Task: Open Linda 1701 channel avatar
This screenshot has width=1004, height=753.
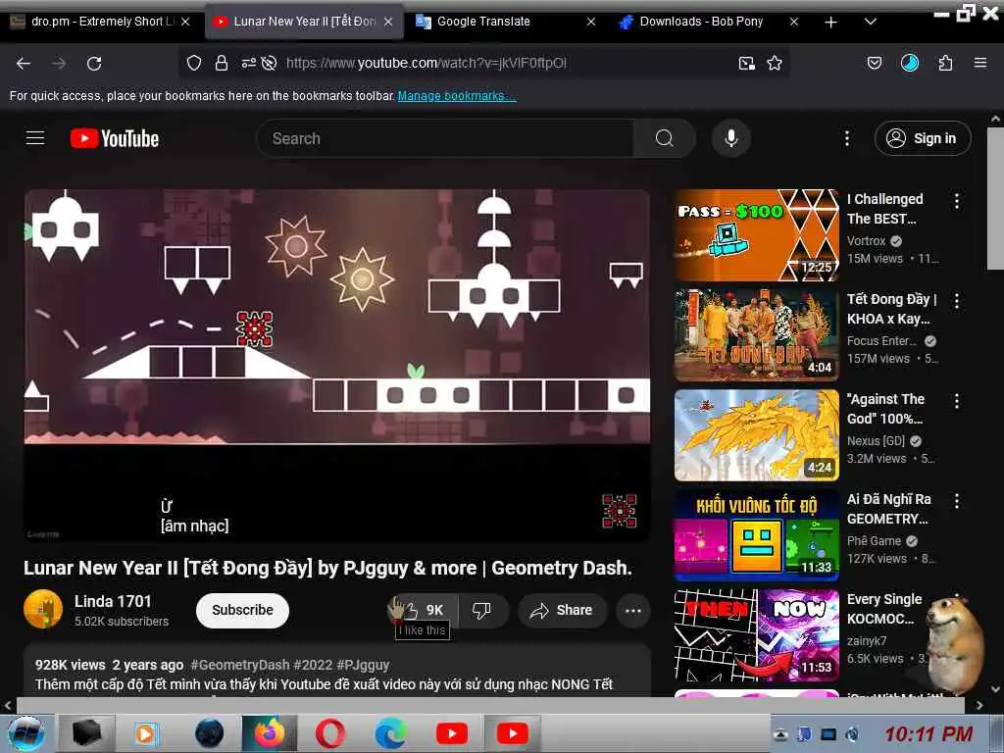Action: pyautogui.click(x=43, y=610)
